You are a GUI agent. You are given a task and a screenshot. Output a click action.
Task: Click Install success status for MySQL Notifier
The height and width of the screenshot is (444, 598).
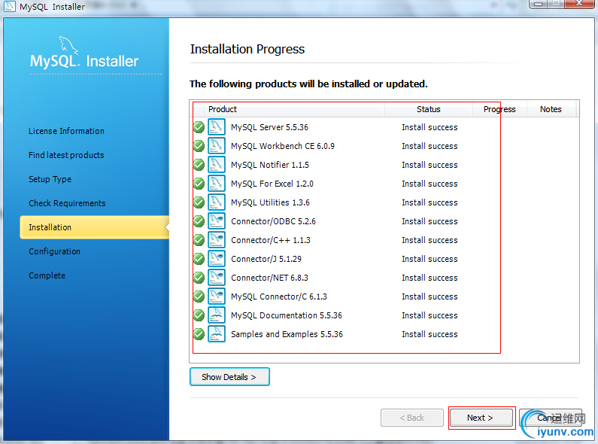click(430, 165)
